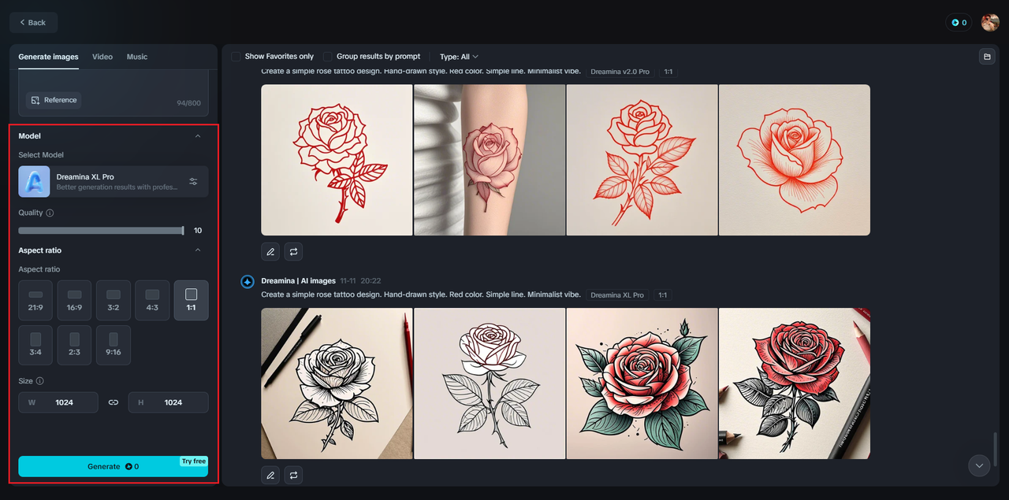1009x500 pixels.
Task: Click the Size info icon
Action: 39,381
